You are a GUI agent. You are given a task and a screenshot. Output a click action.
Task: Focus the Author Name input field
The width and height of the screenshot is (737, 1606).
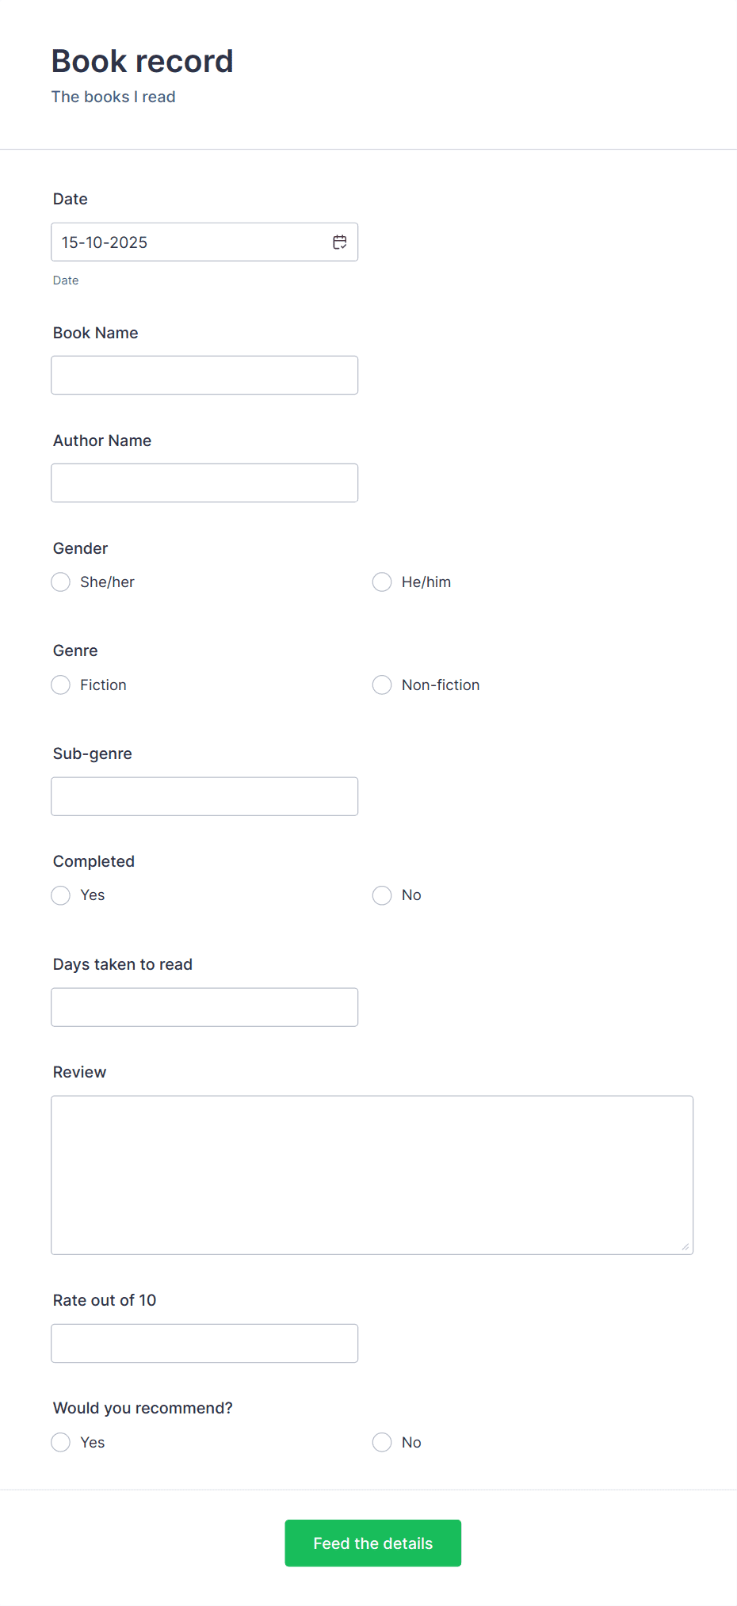204,483
